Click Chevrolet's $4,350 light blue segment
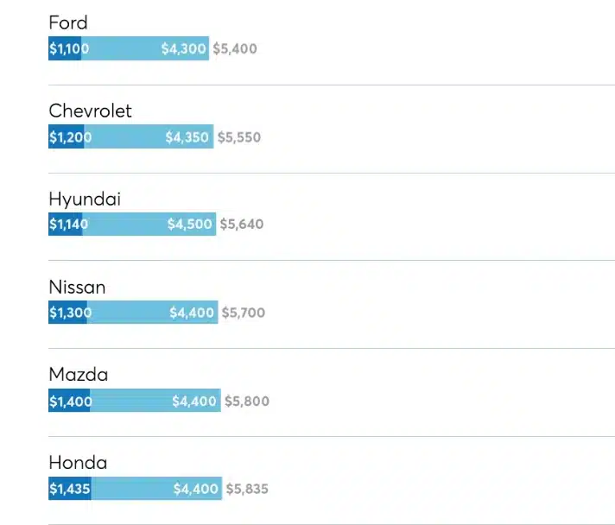This screenshot has height=525, width=615. 149,136
